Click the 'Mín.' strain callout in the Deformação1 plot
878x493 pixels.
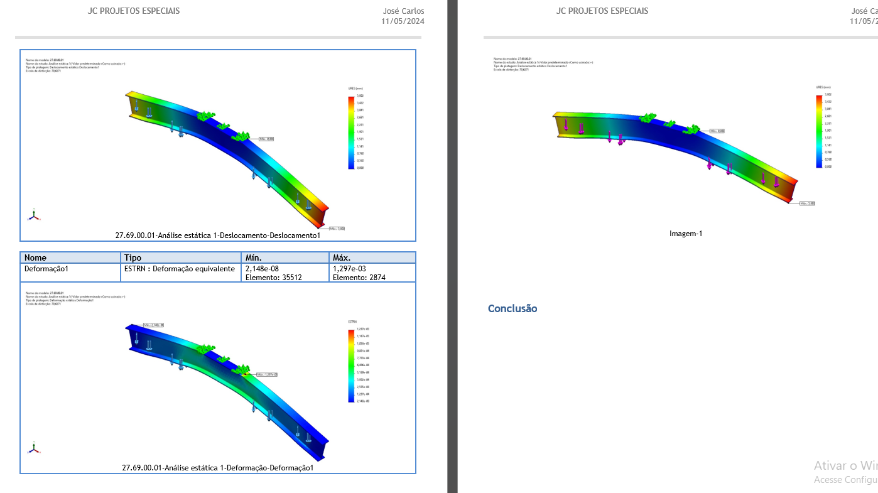pos(154,325)
